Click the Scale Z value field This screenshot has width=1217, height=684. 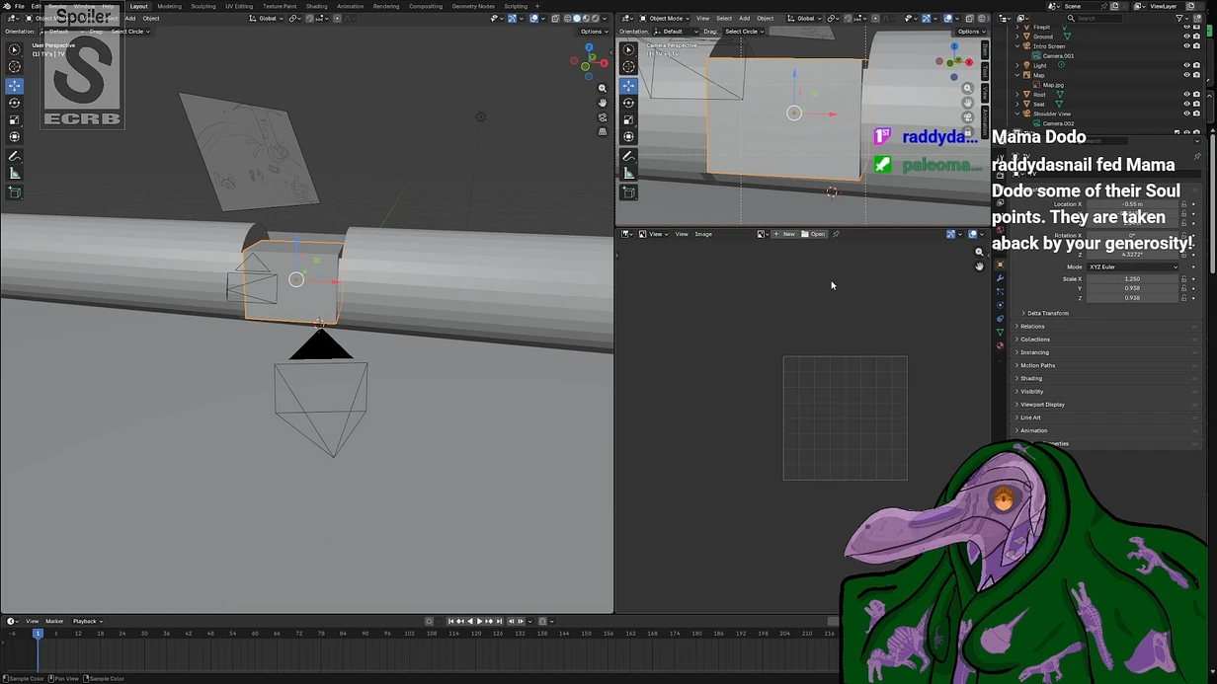point(1132,298)
